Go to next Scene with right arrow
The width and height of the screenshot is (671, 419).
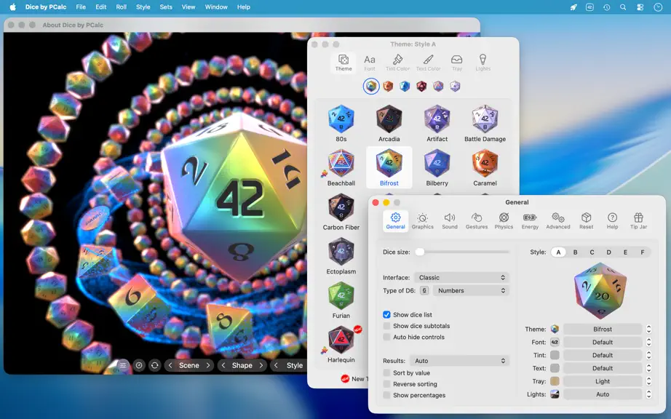208,366
